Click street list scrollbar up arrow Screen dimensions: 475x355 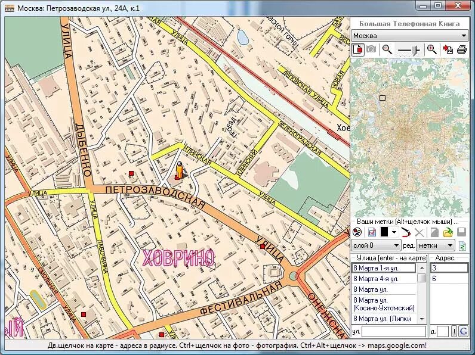tap(422, 267)
